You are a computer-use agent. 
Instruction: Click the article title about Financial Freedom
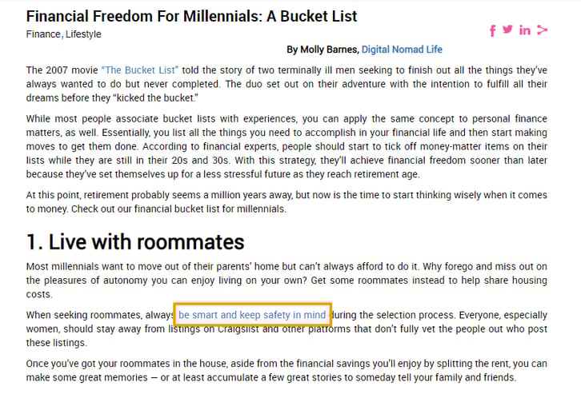(191, 16)
